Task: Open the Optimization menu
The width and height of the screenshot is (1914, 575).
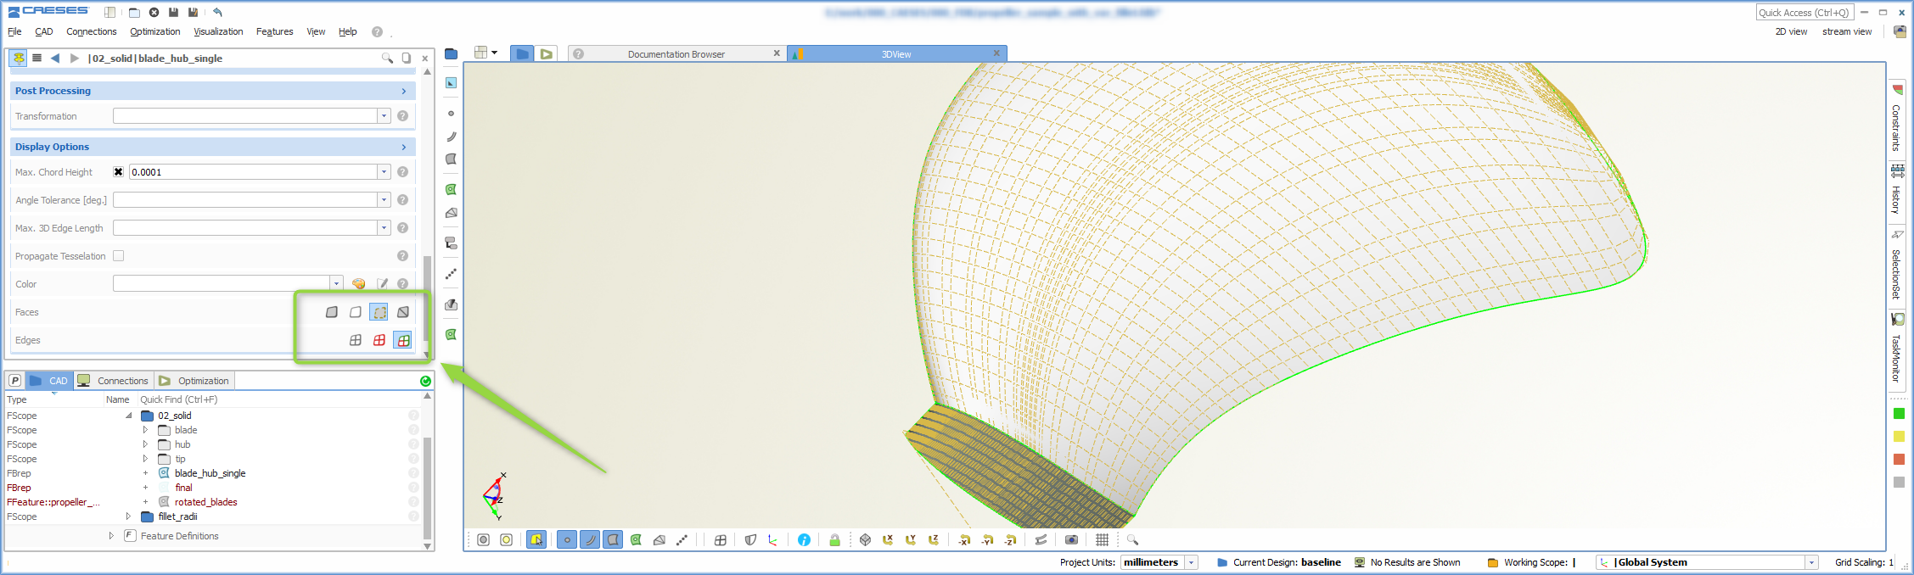Action: click(x=155, y=31)
